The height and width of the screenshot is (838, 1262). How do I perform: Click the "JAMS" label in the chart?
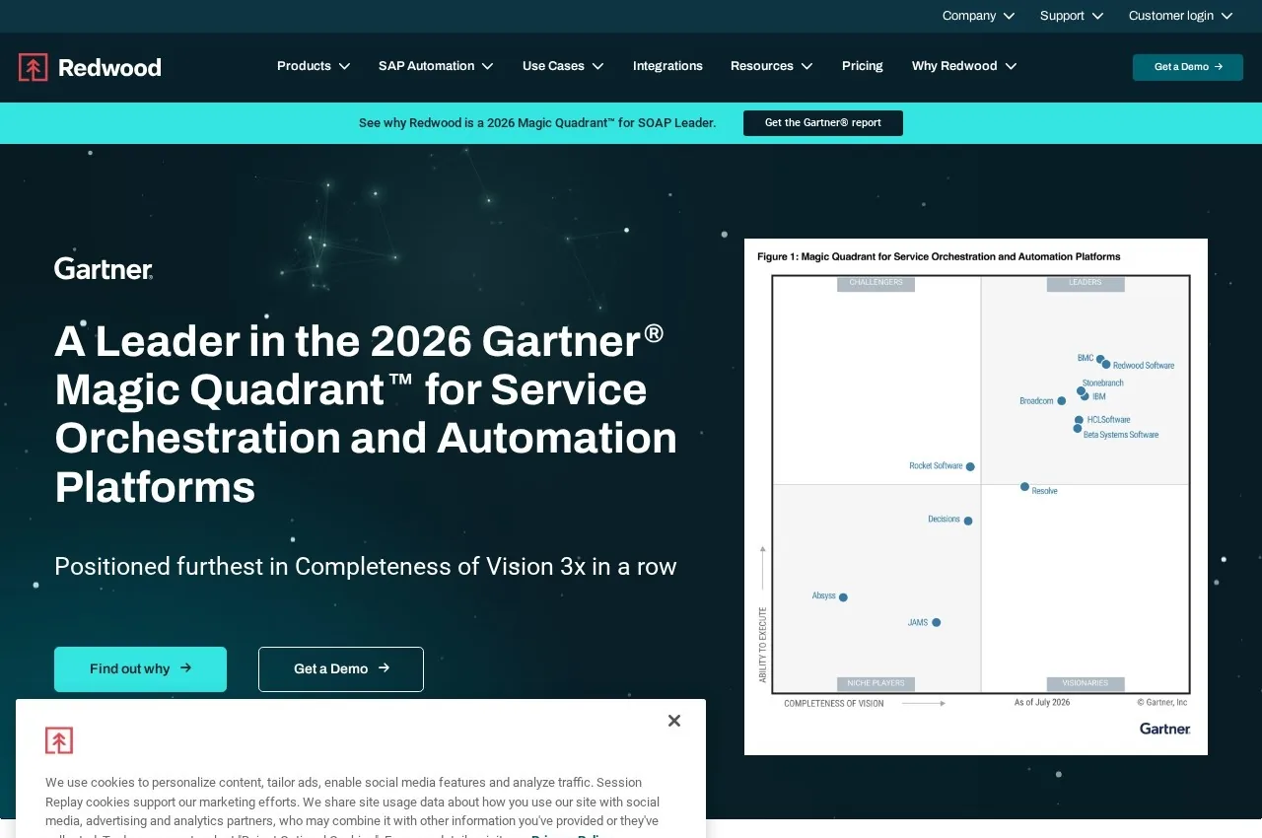tap(918, 623)
